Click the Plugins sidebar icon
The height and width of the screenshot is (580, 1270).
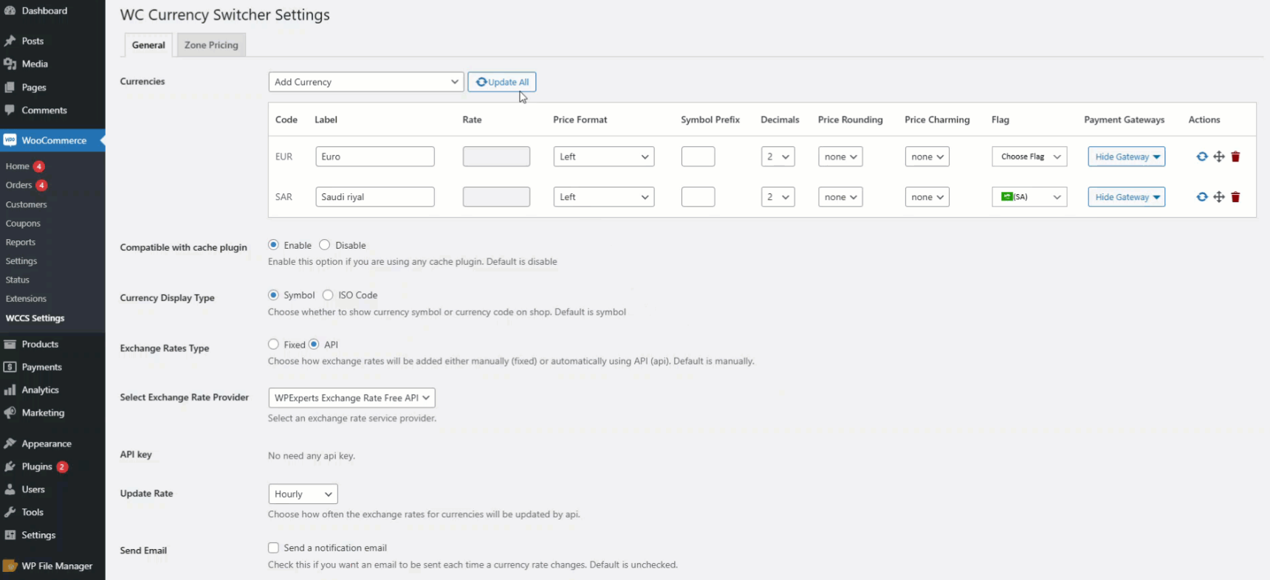click(x=10, y=466)
